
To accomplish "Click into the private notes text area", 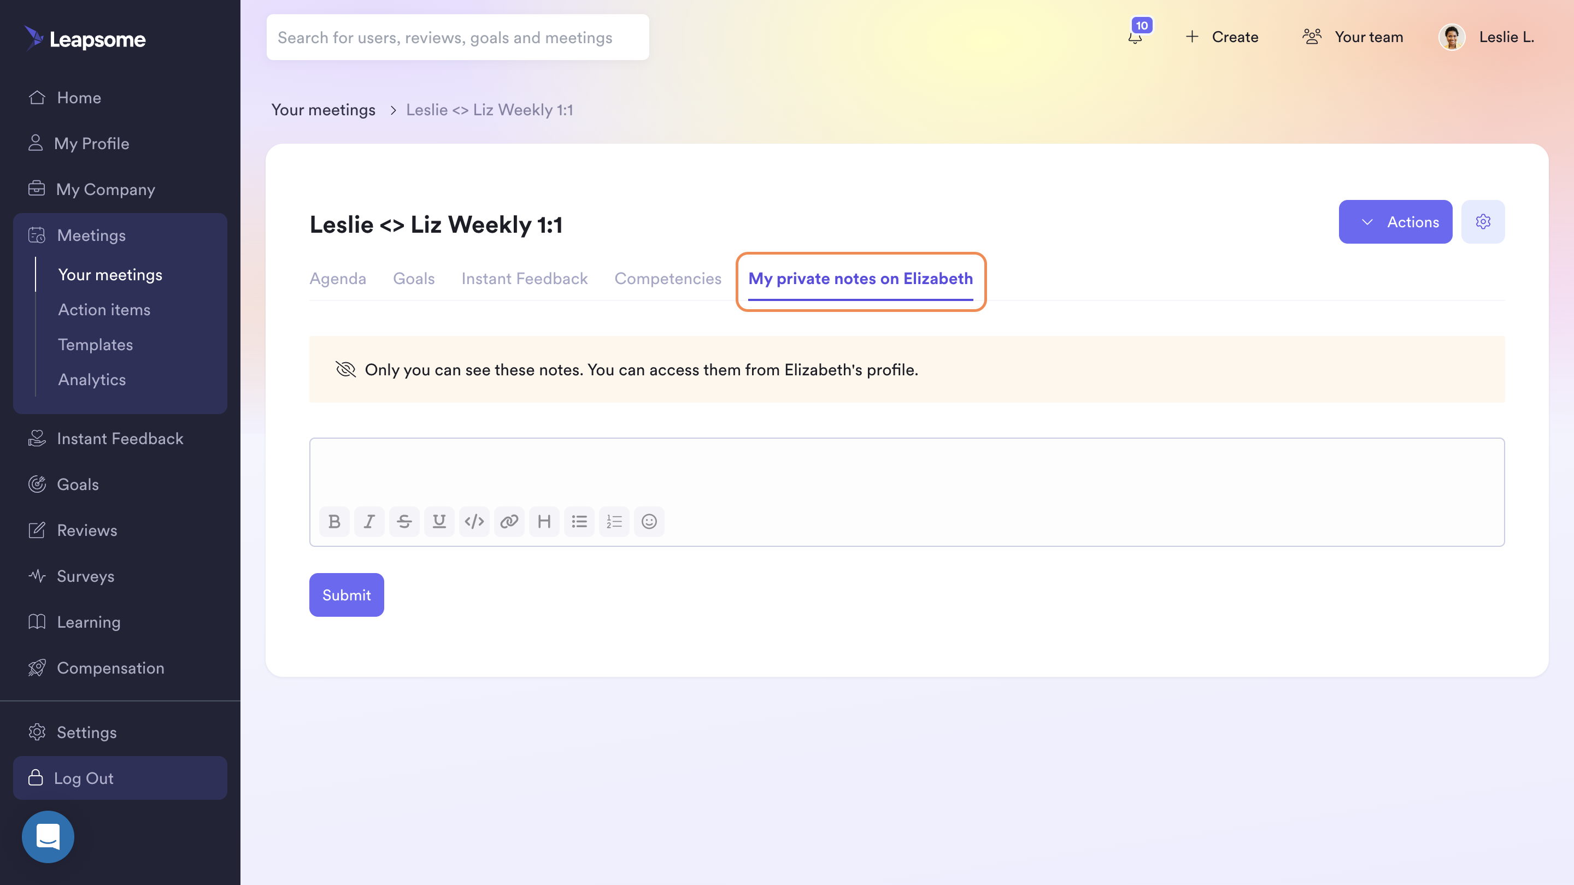I will tap(907, 470).
